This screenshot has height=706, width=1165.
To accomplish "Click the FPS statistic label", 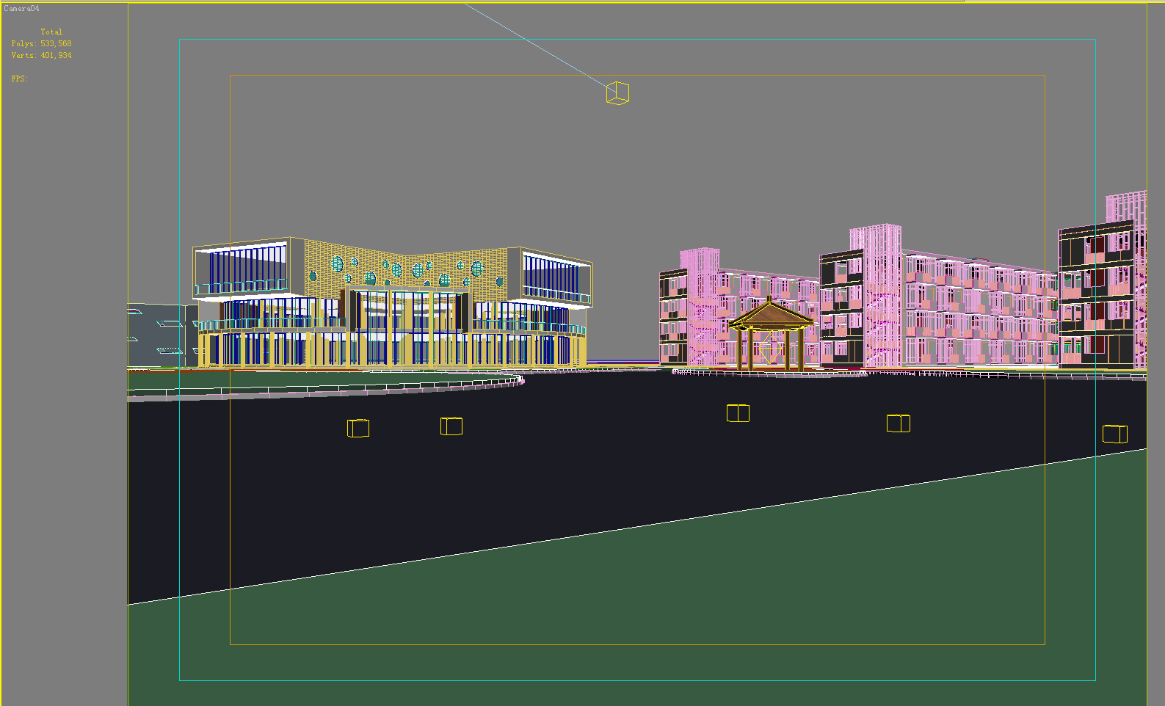I will (x=20, y=79).
